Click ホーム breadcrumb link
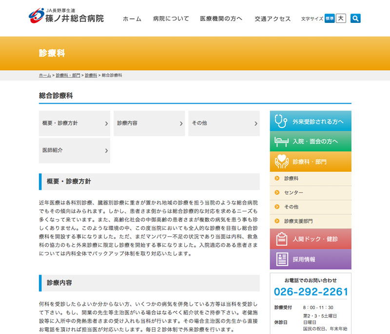 [45, 75]
